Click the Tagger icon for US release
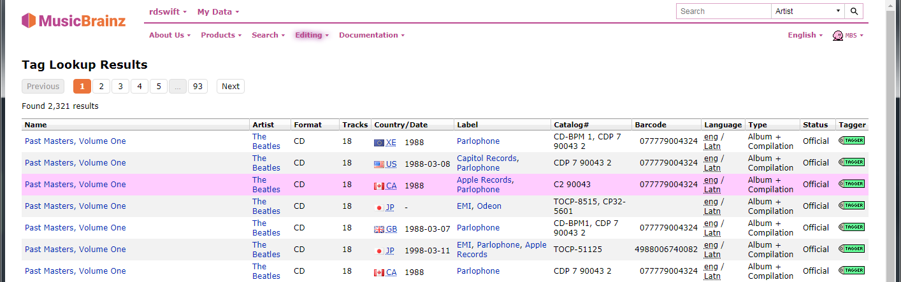Viewport: 901px width, 282px height. tap(851, 162)
